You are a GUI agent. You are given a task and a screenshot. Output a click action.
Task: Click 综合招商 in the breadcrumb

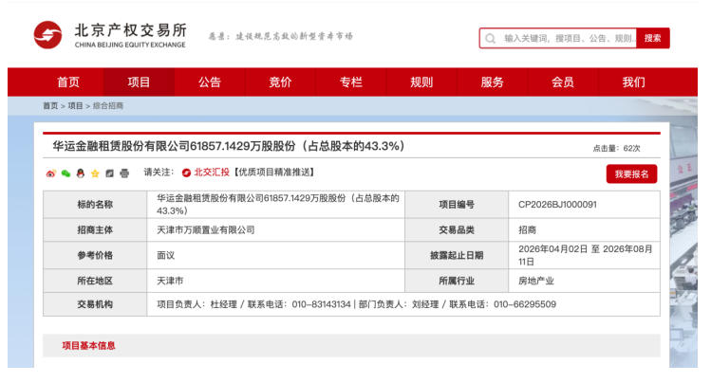(107, 106)
